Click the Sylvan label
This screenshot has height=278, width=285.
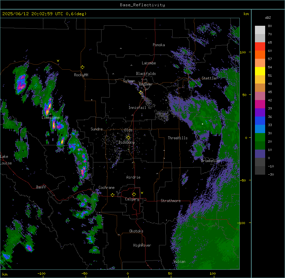tap(129, 81)
